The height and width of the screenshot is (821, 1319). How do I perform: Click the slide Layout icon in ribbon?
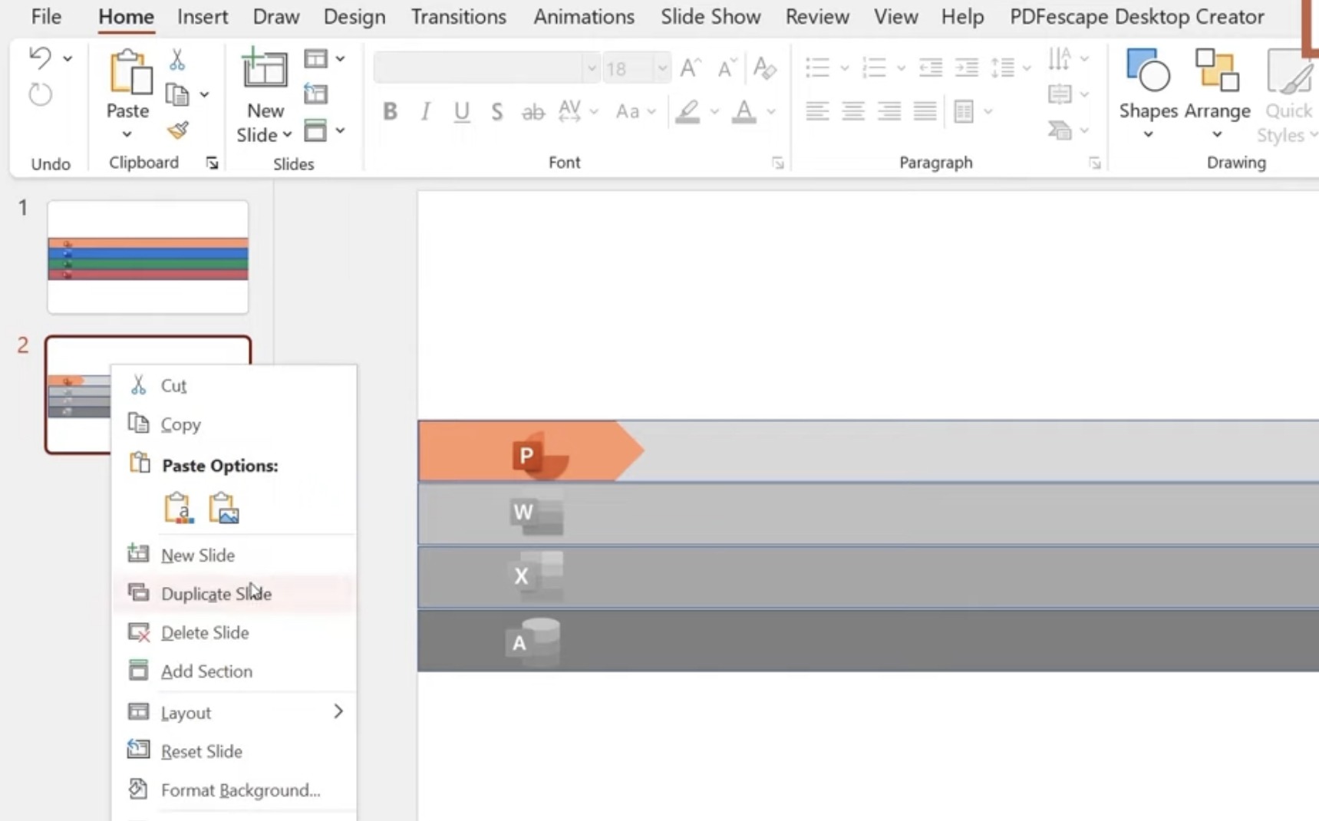(315, 58)
